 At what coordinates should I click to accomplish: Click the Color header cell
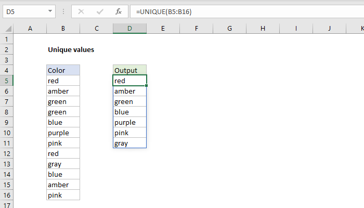coord(63,70)
